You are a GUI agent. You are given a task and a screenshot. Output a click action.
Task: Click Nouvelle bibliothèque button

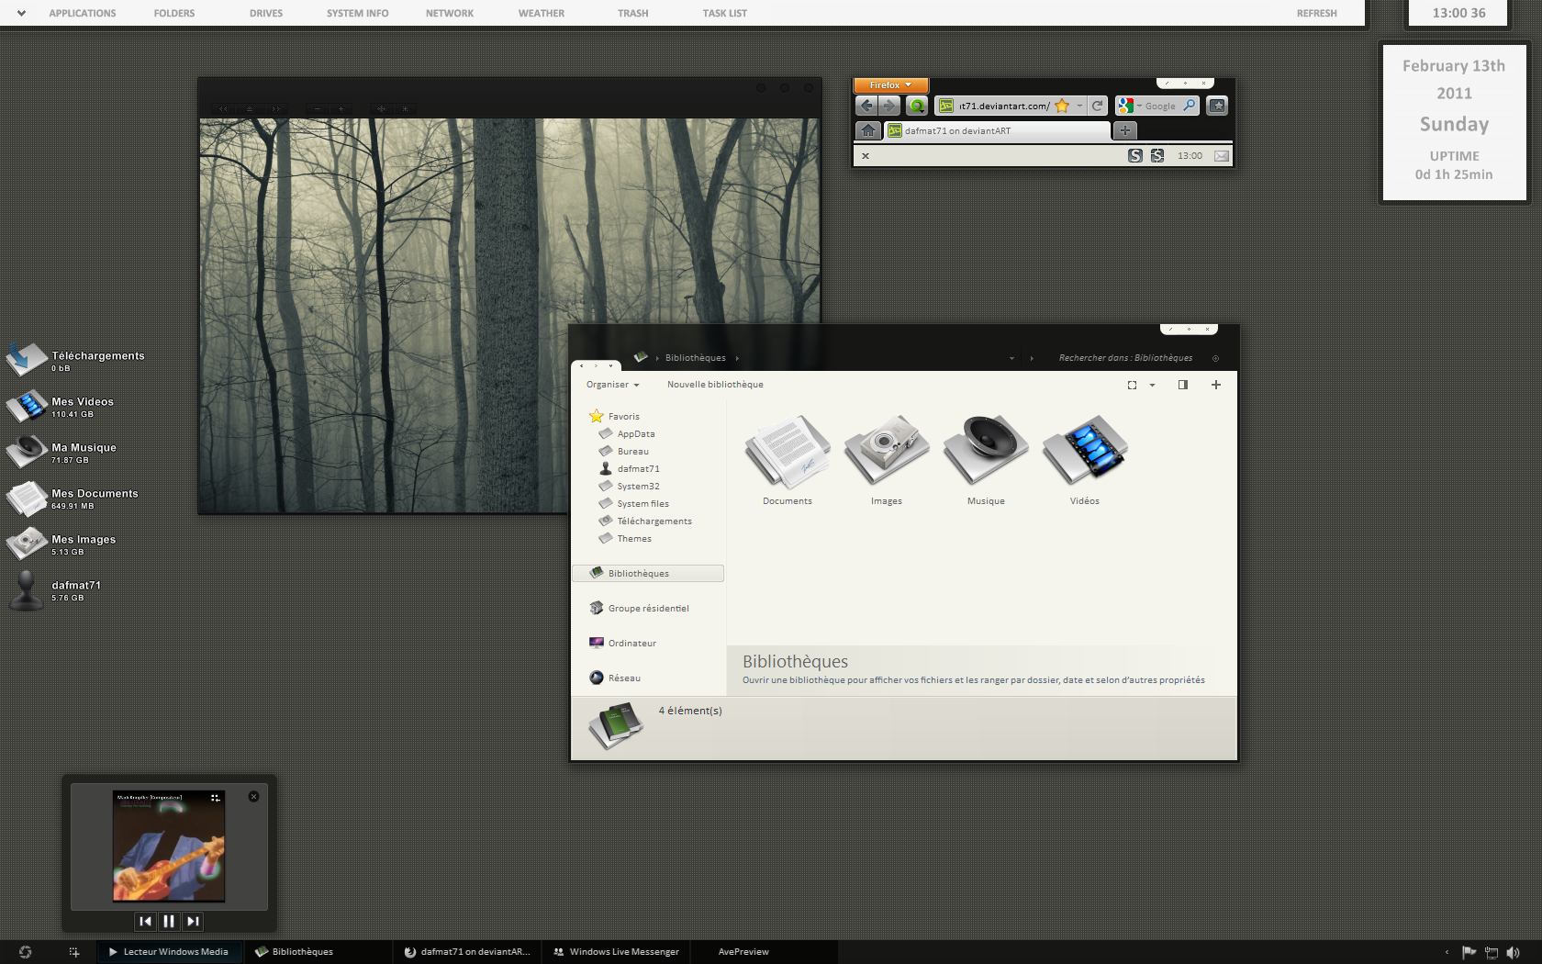715,385
